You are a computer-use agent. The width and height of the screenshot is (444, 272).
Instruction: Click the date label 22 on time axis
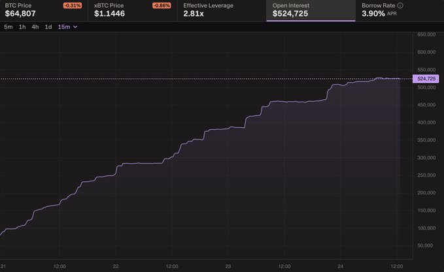[116, 266]
